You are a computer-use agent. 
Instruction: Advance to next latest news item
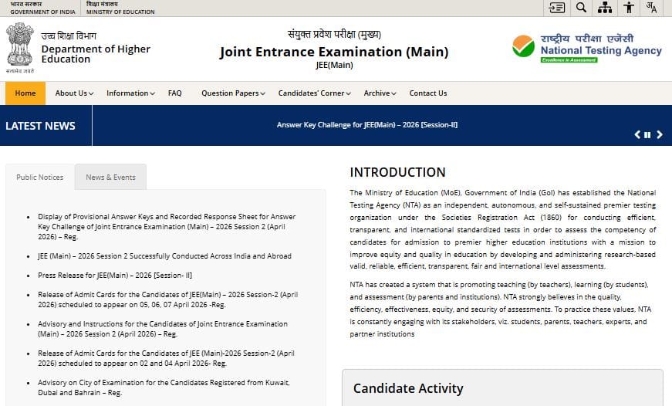(660, 134)
